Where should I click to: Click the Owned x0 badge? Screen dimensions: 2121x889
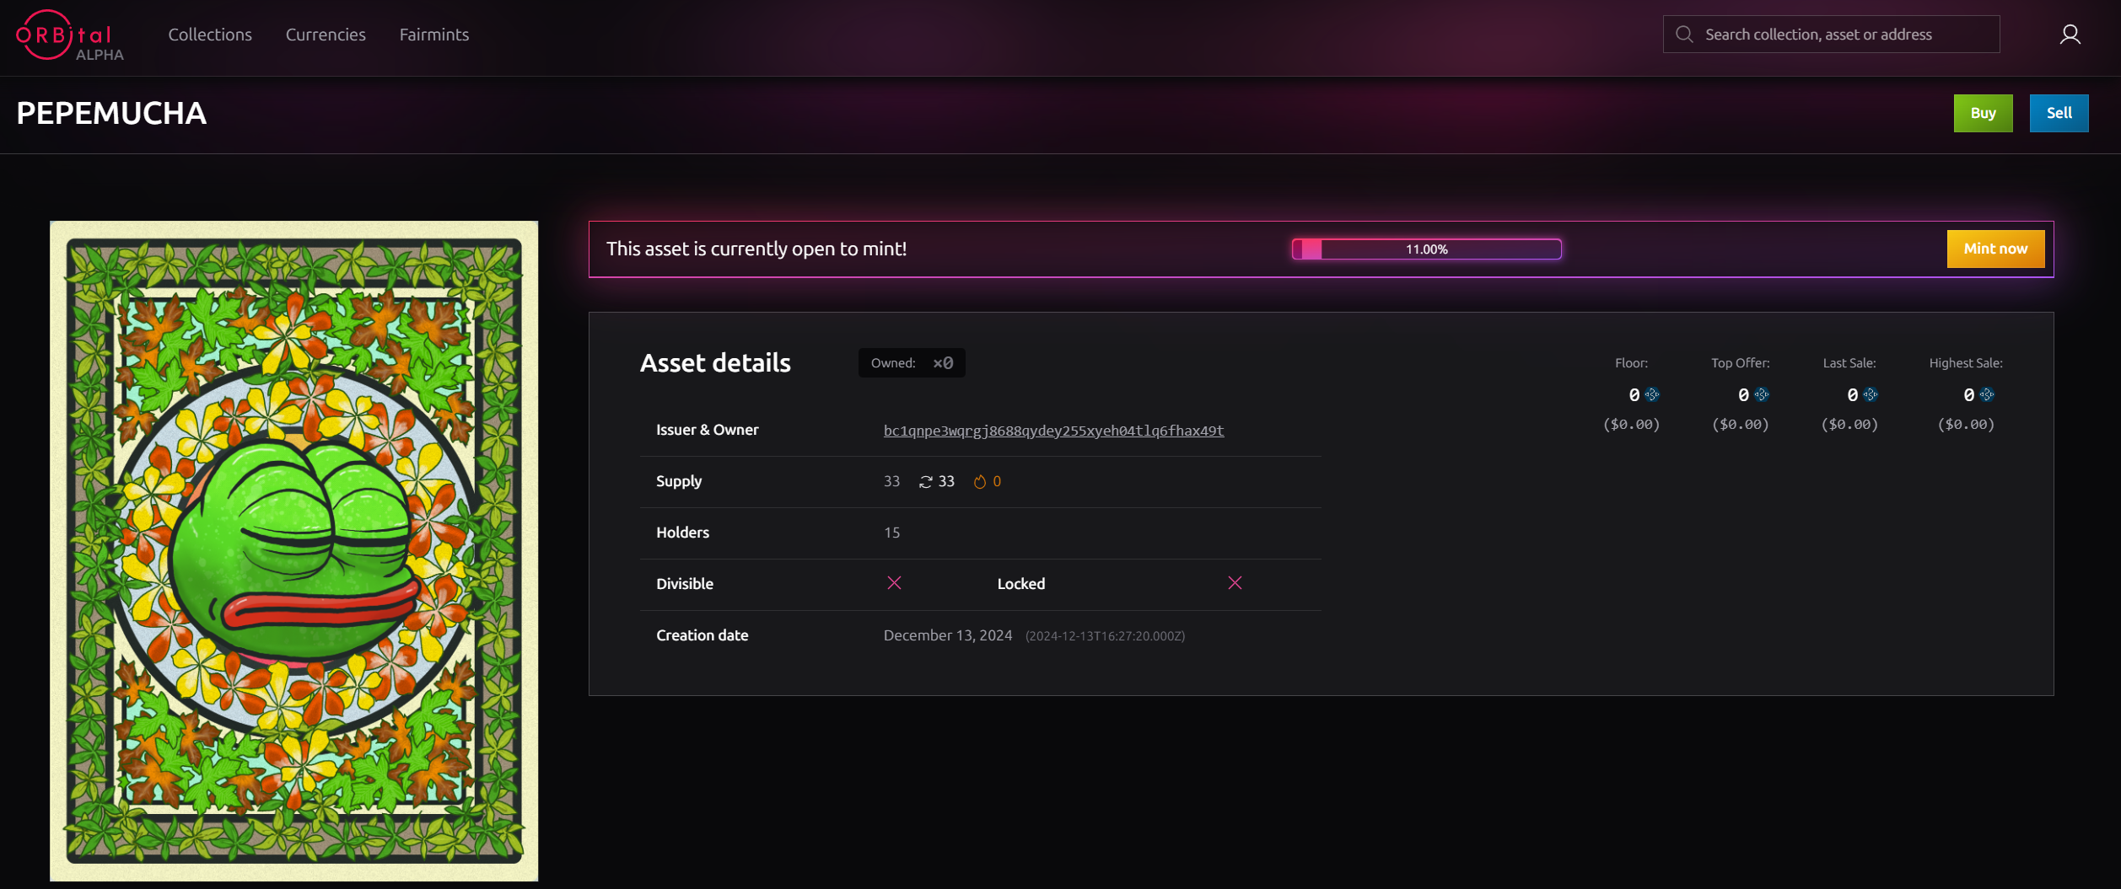click(x=911, y=363)
